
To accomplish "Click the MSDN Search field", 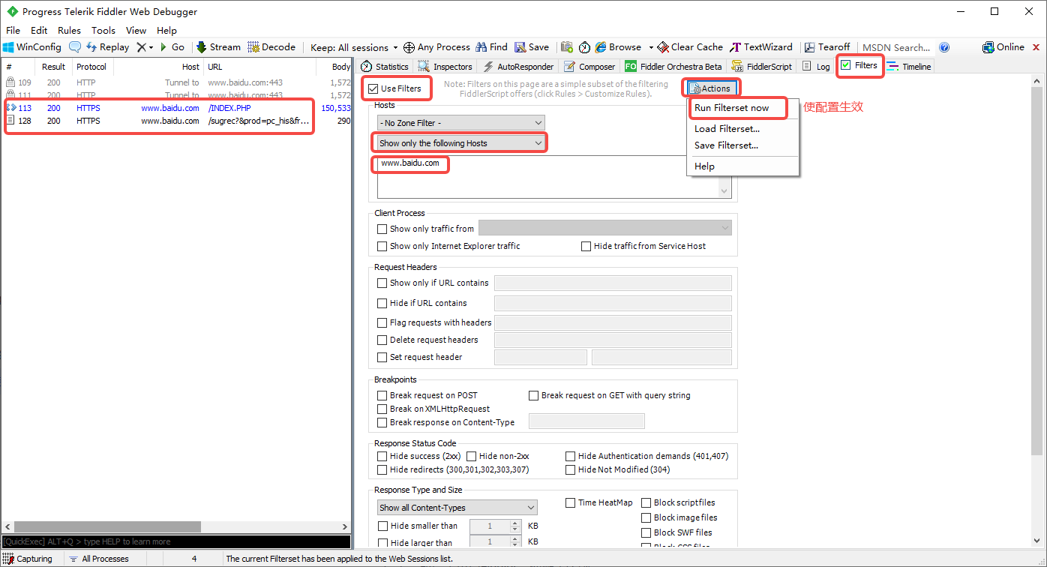I will click(896, 47).
